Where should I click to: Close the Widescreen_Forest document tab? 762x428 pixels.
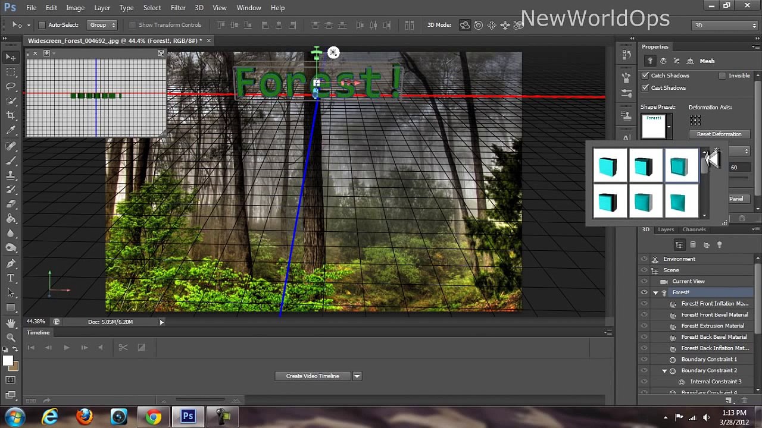click(x=208, y=40)
